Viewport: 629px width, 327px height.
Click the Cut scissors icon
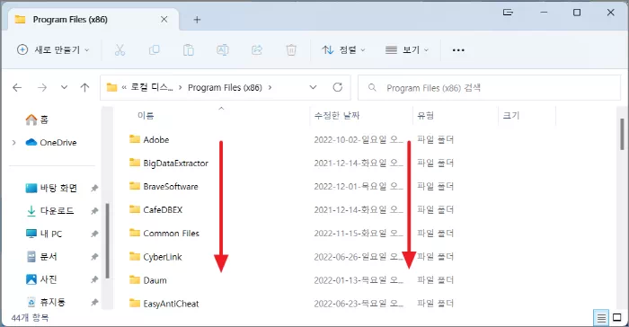tap(120, 50)
